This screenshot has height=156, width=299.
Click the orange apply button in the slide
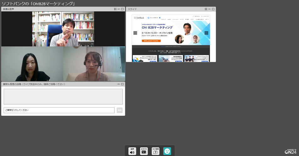click(151, 41)
